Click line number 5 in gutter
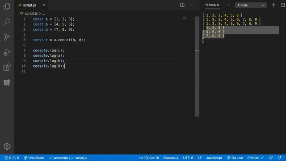Screen dimensions: 286x161 tap(24, 40)
